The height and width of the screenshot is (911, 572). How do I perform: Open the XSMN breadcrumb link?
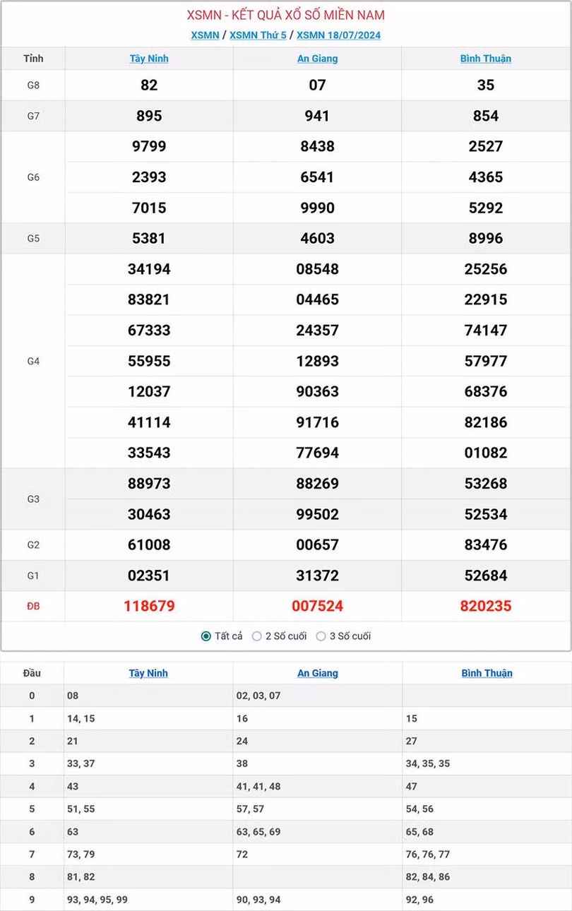click(205, 35)
